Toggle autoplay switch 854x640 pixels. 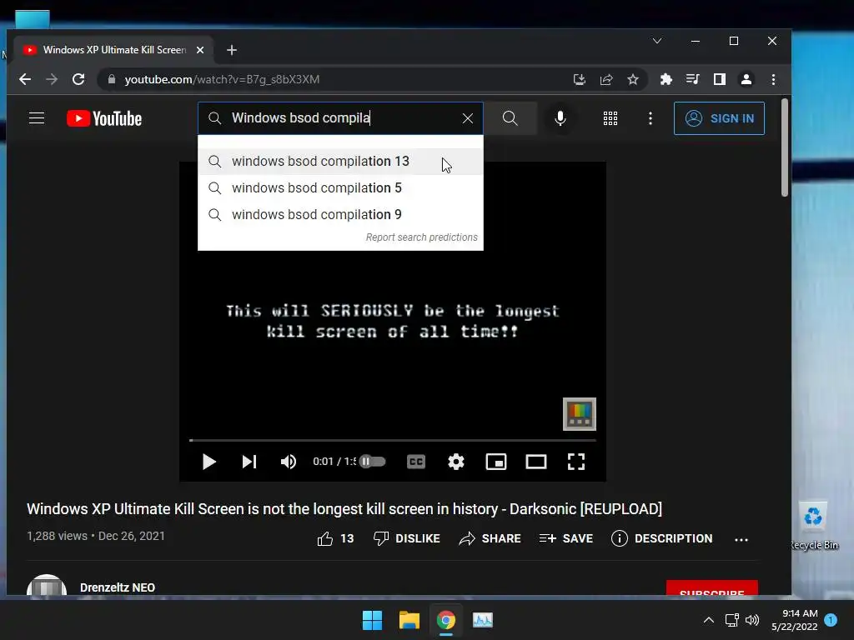coord(373,462)
